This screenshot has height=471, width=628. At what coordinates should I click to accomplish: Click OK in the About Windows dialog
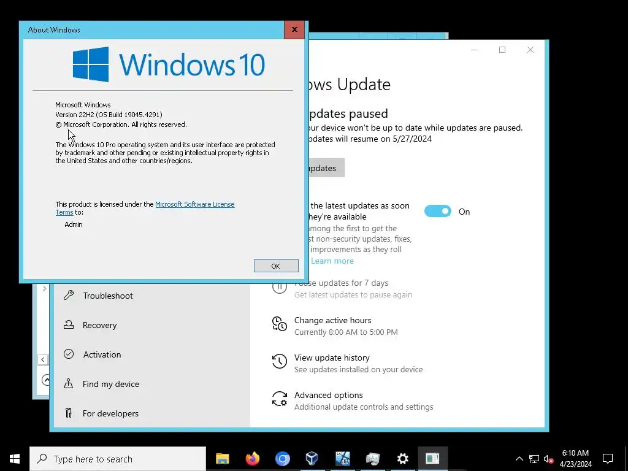tap(276, 266)
